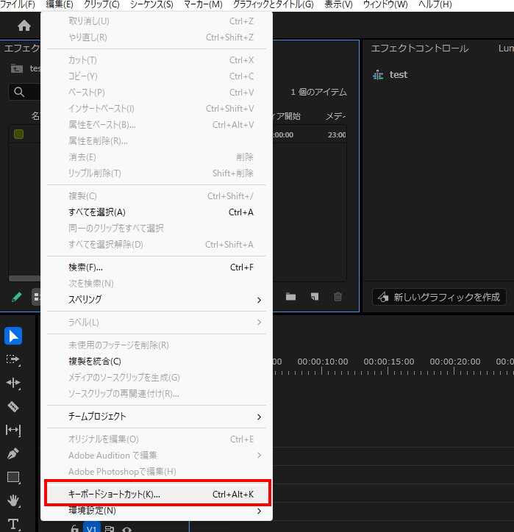514x532 pixels.
Task: Click the New Bin folder icon
Action: pos(291,297)
